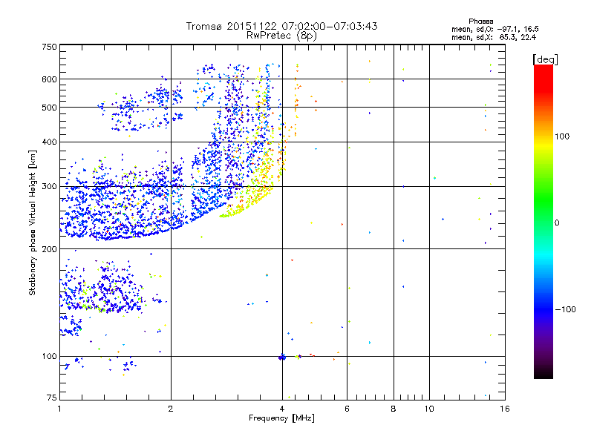Click the '200' height axis label
594x445 pixels.
(x=50, y=249)
